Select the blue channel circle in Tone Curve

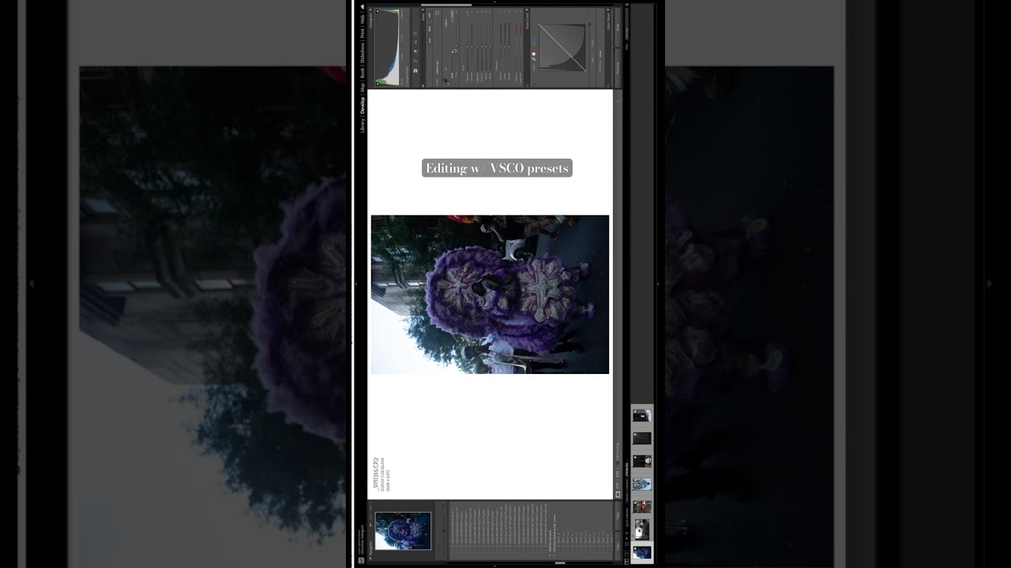pyautogui.click(x=534, y=39)
